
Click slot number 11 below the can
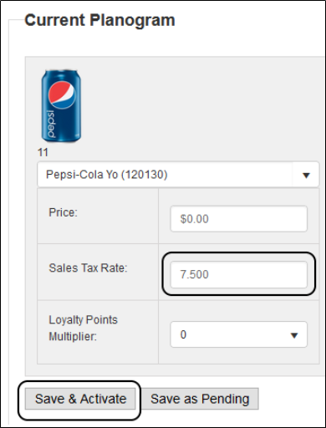43,152
